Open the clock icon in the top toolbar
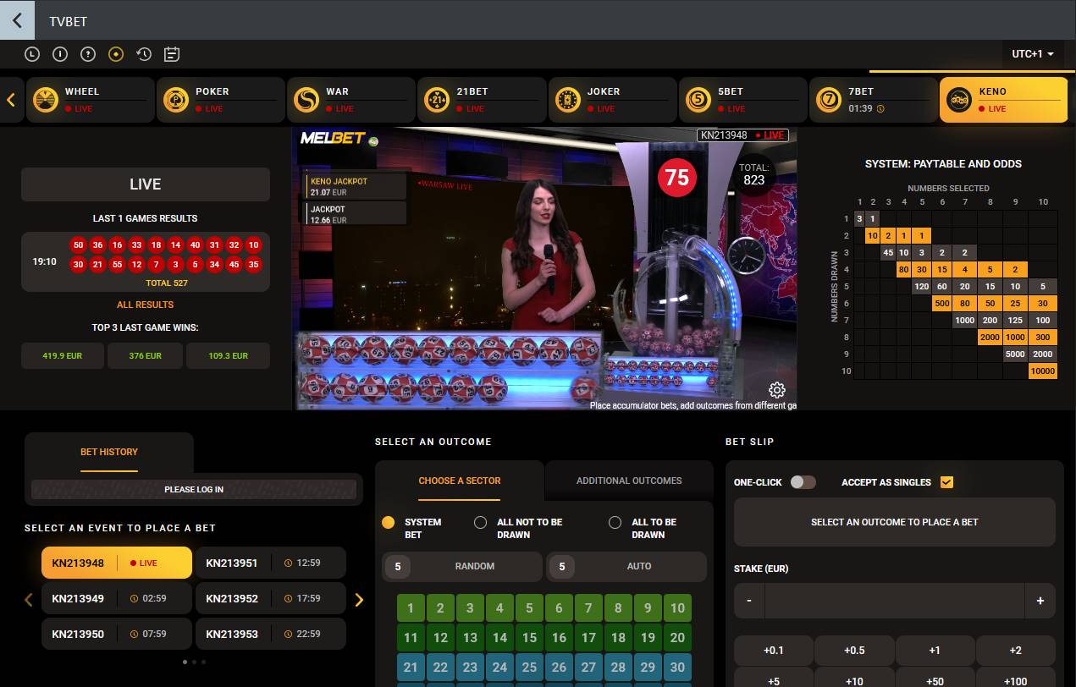The image size is (1076, 687). [32, 54]
